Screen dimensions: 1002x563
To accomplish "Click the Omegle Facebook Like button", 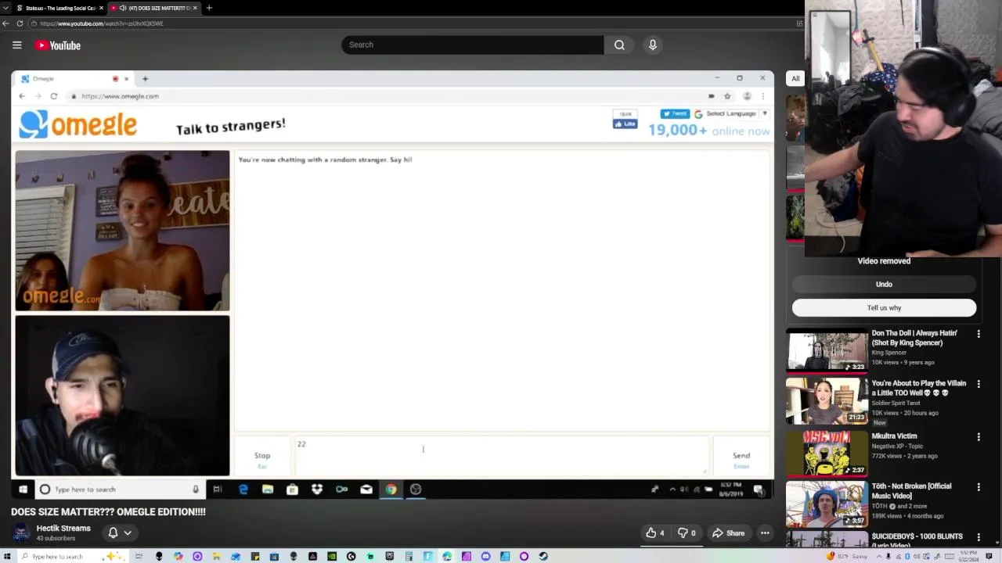I will coord(625,124).
